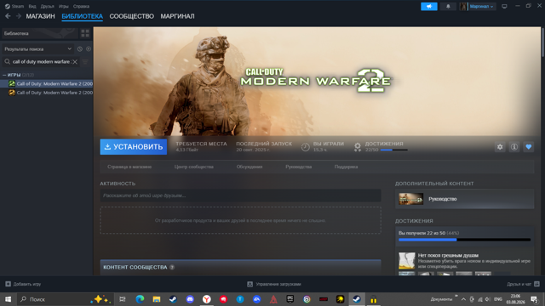
Task: Click the ДОСТИЖЕНИЯ gear icon in stats bar
Action: [358, 147]
